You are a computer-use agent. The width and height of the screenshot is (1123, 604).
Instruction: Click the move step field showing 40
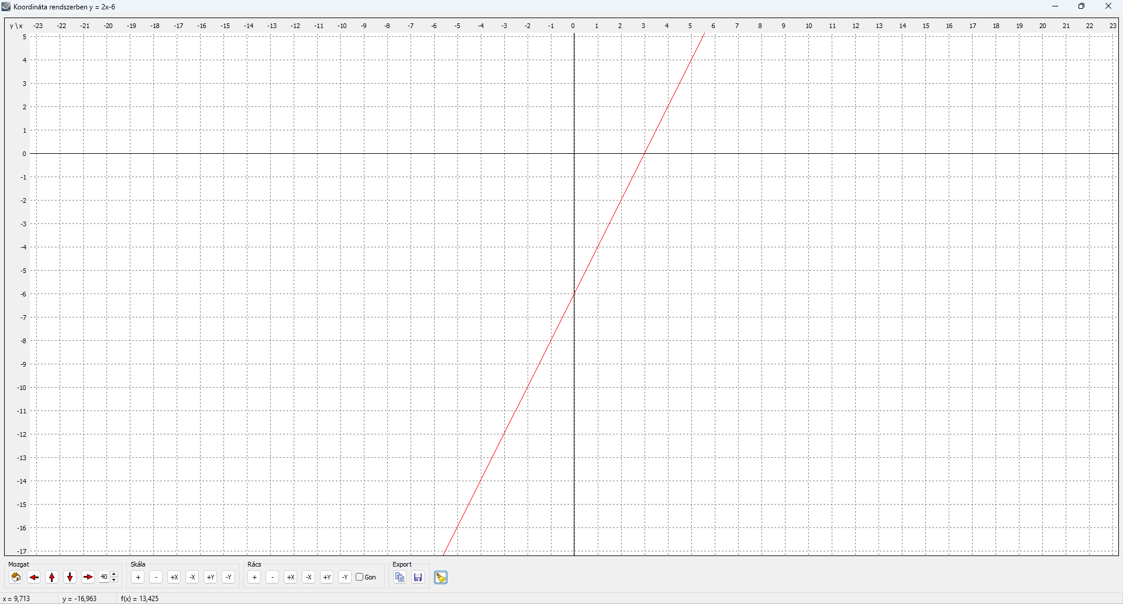(104, 577)
